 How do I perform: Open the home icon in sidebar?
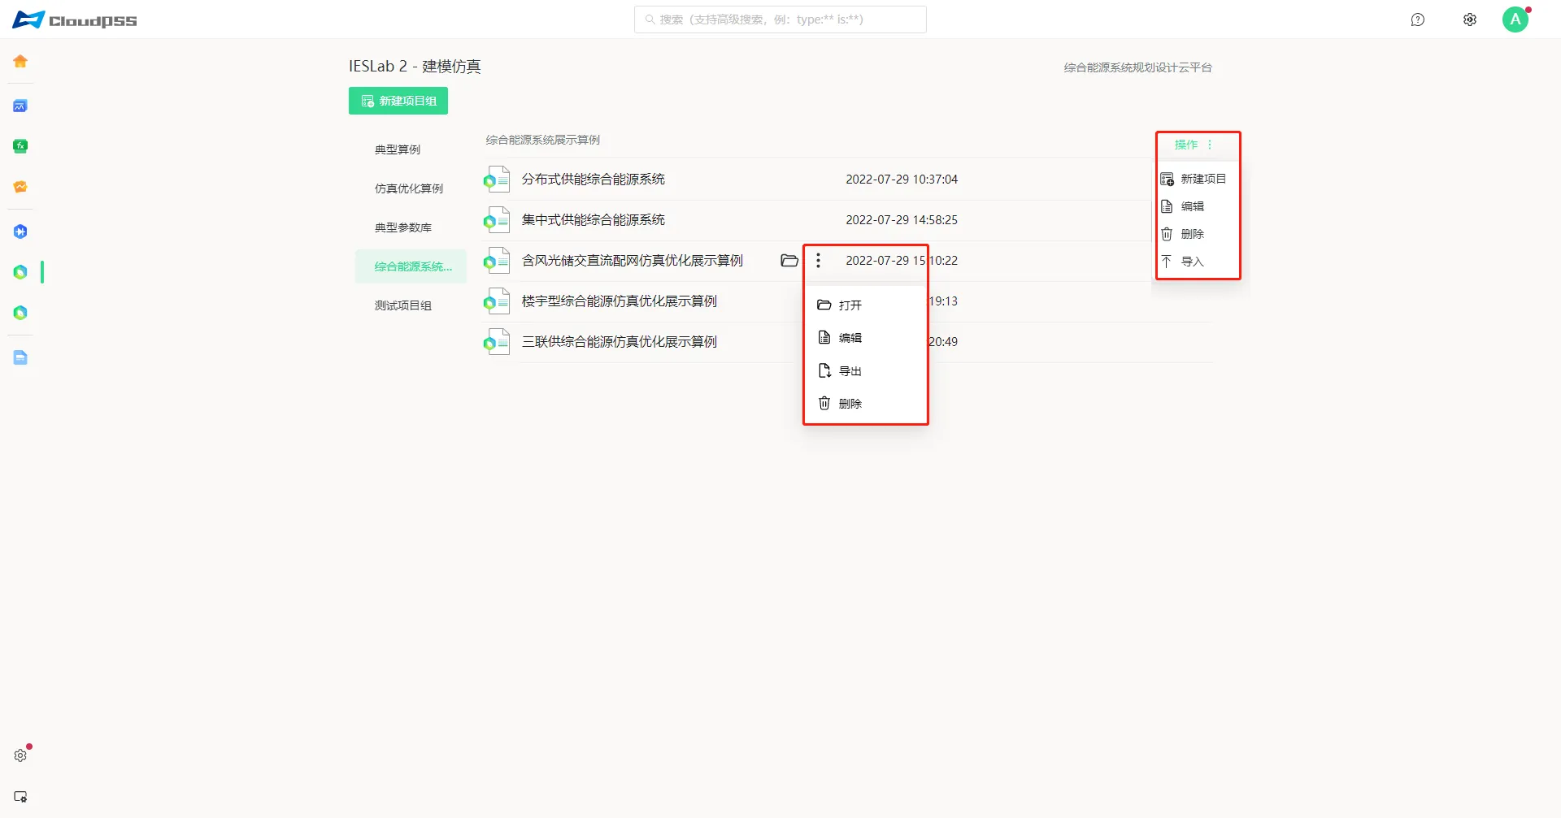pos(20,61)
